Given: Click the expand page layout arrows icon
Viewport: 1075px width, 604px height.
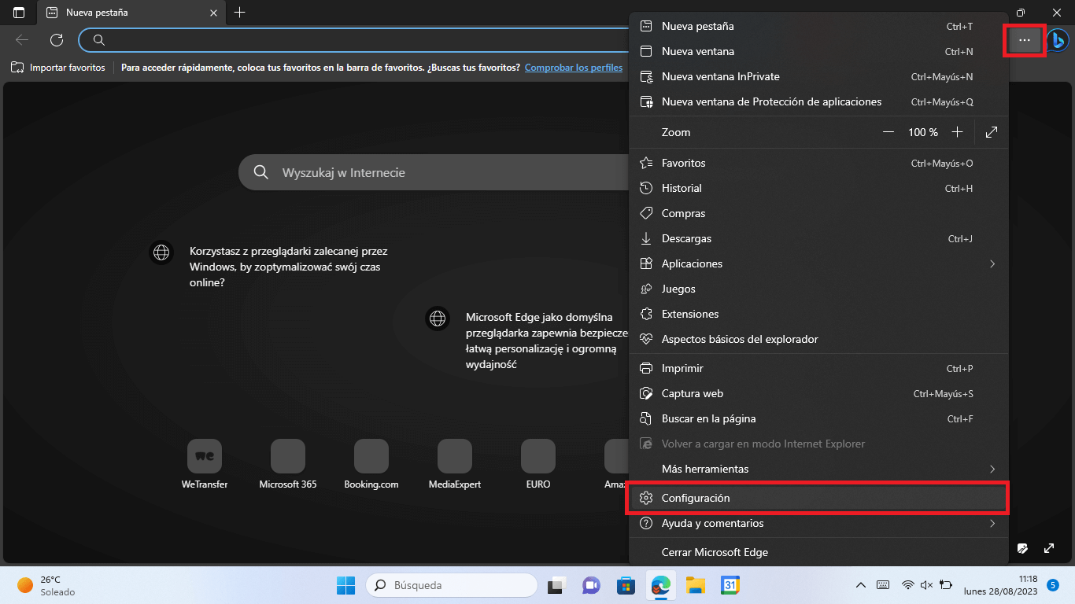Looking at the screenshot, I should pyautogui.click(x=1049, y=548).
